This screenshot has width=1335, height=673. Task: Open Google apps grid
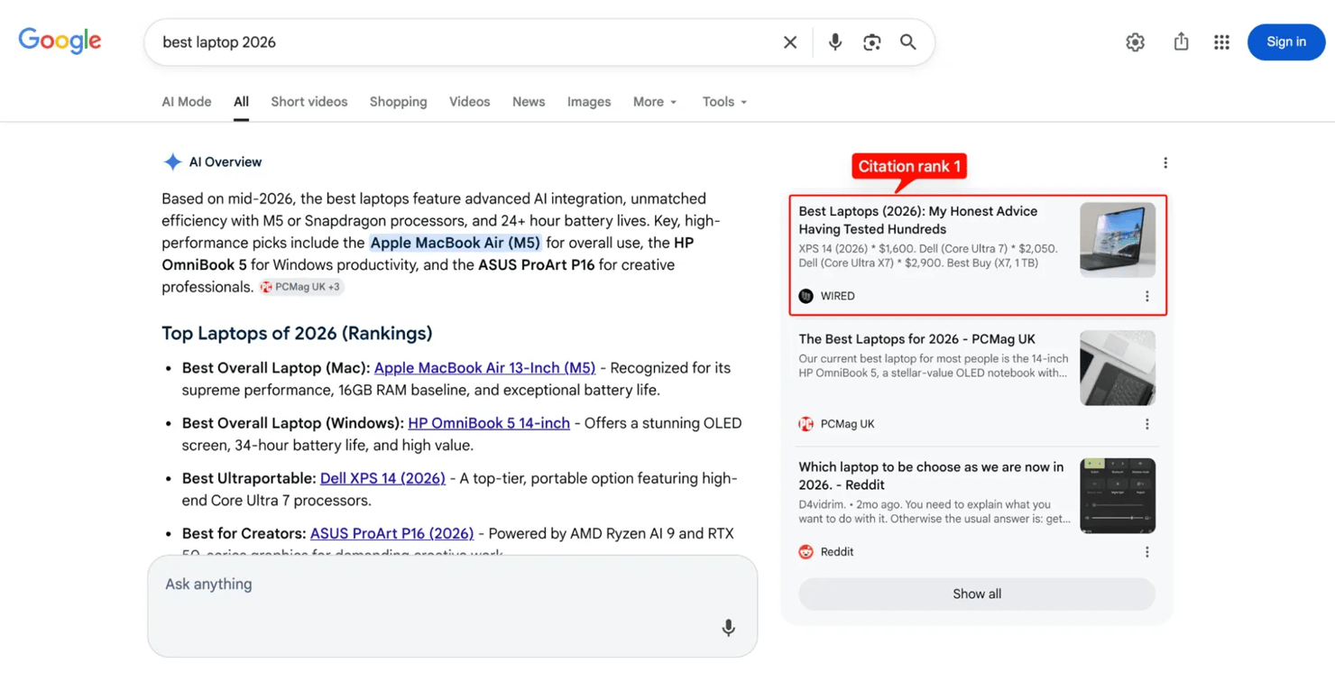pos(1221,42)
